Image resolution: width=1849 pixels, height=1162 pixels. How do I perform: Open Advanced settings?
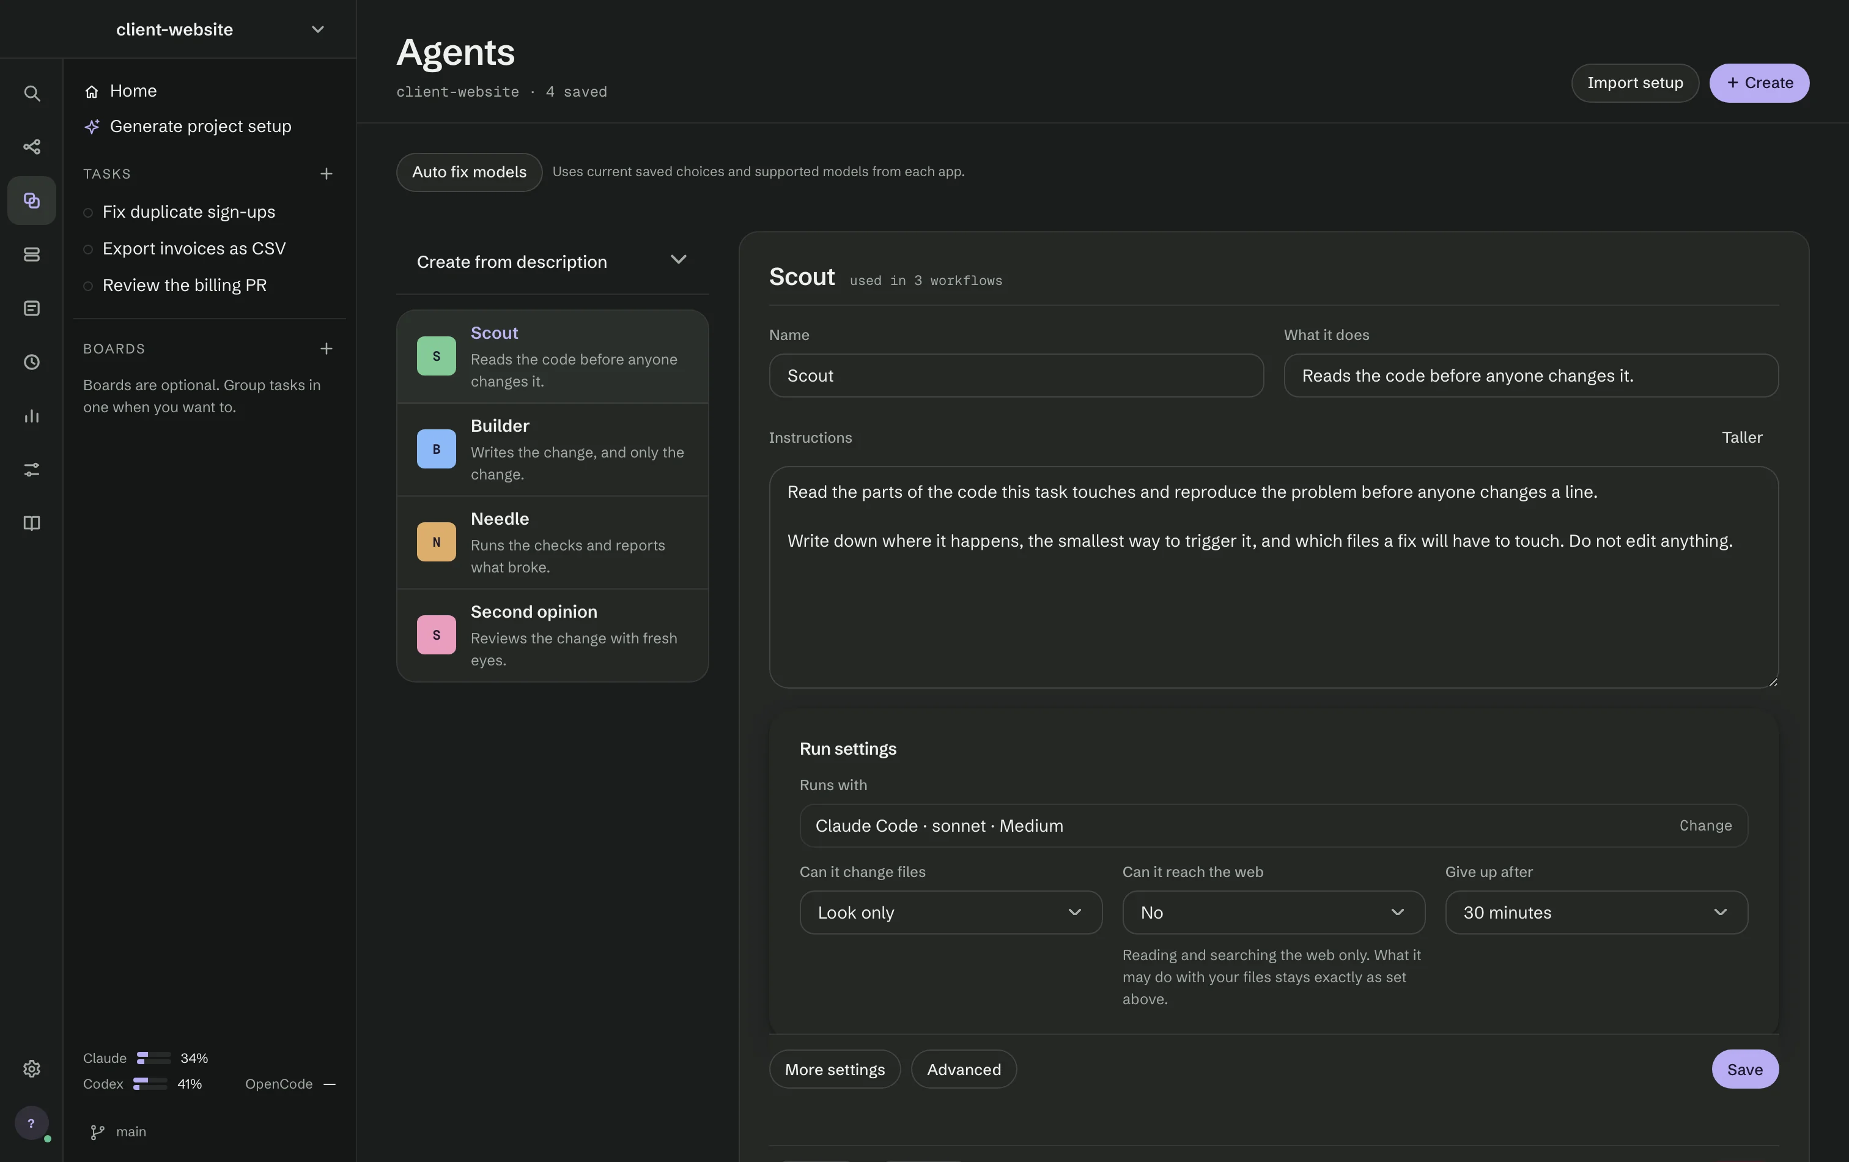pos(964,1069)
